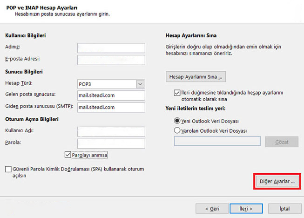Click the POP3 account type combo box

point(107,84)
